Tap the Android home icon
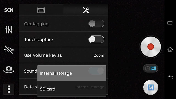Viewport: 176px width, 99px height. (x=170, y=50)
